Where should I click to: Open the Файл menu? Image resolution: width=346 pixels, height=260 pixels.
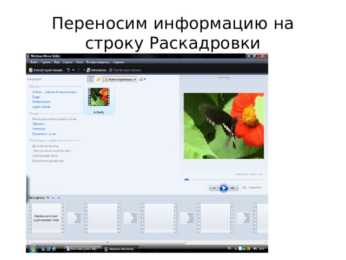[x=34, y=62]
